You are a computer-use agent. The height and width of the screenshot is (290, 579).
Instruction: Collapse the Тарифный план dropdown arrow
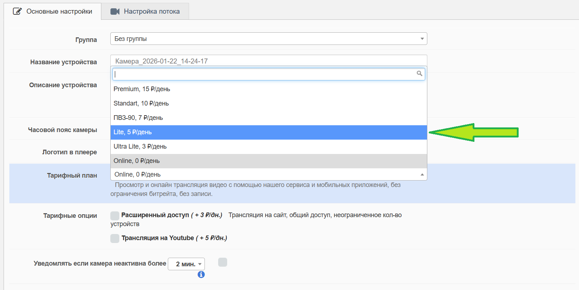[x=422, y=174]
